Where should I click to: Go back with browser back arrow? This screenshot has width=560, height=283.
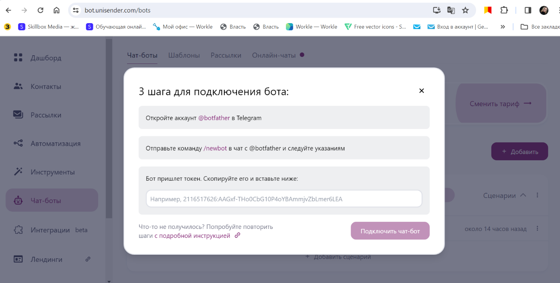click(x=8, y=10)
